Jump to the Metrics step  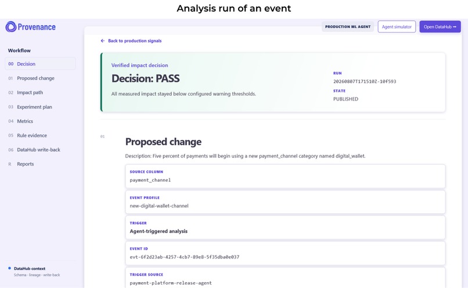[x=25, y=121]
